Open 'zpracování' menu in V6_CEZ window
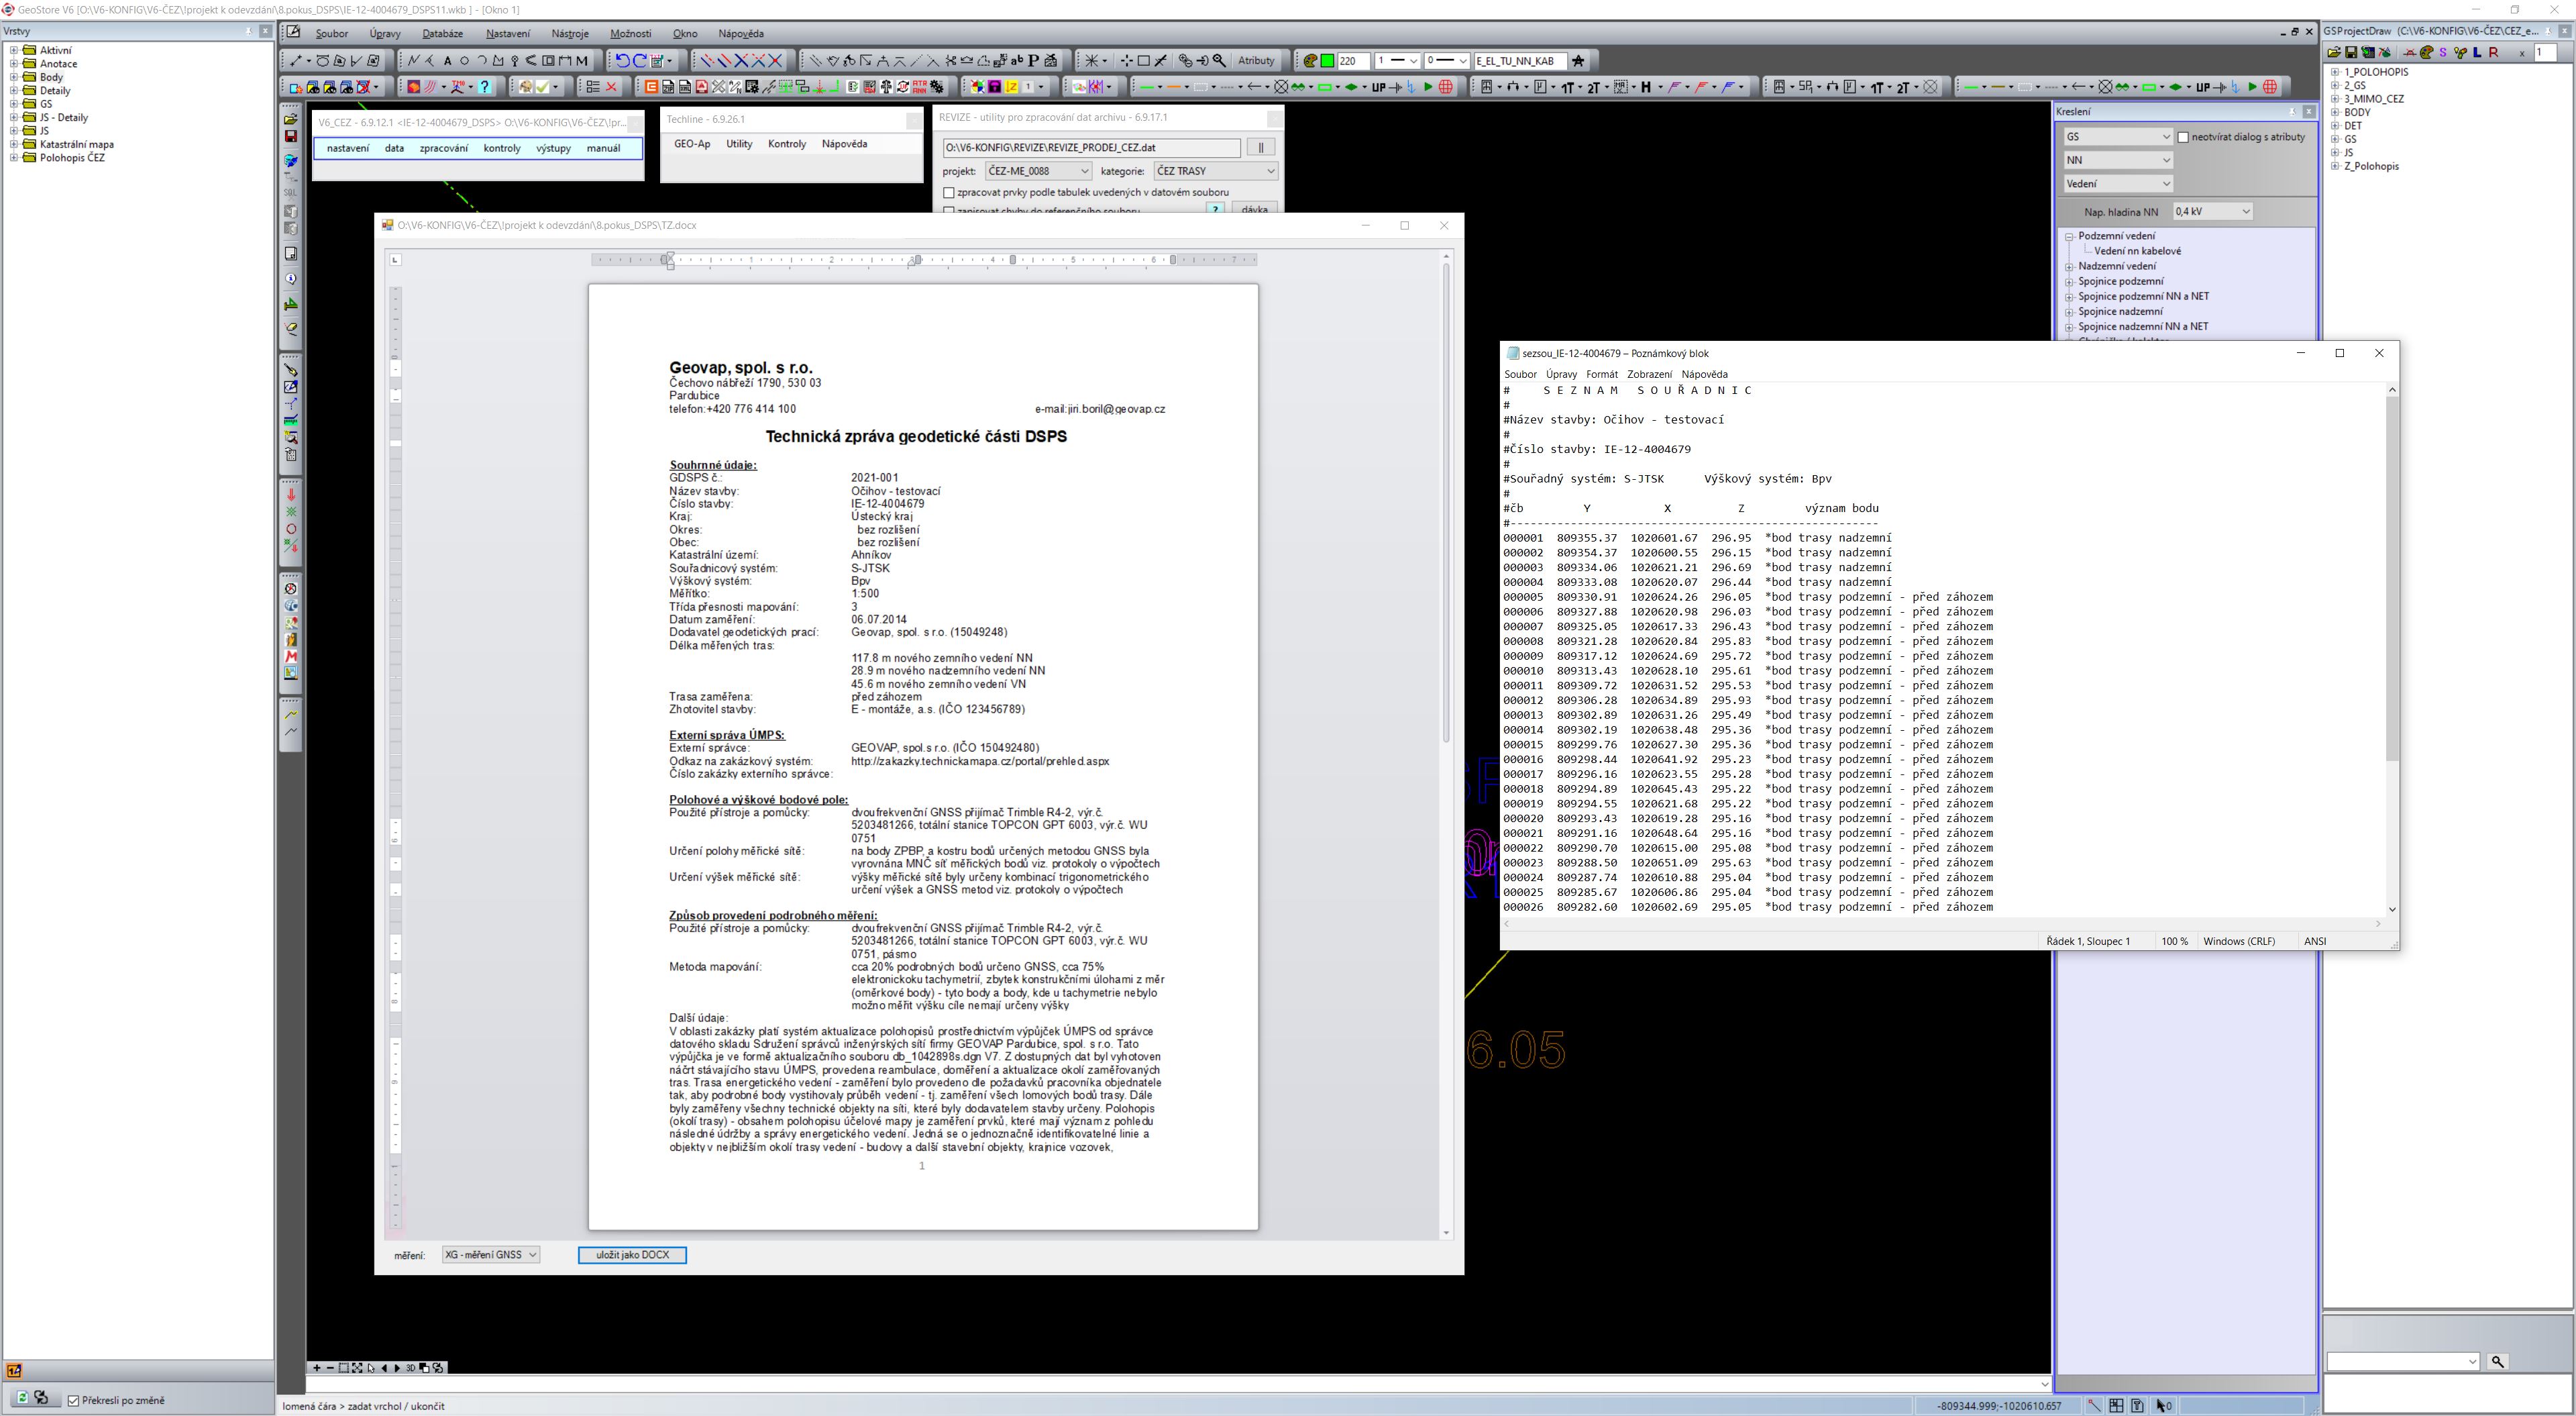 click(443, 148)
